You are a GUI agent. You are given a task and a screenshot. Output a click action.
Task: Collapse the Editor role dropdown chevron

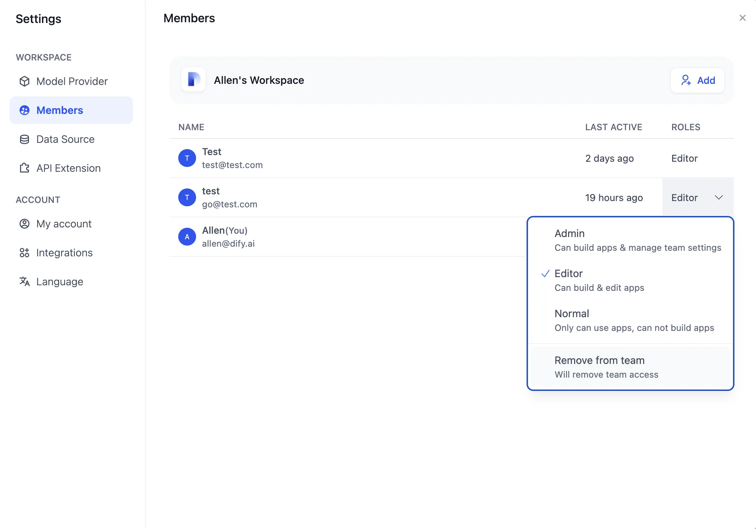click(718, 197)
